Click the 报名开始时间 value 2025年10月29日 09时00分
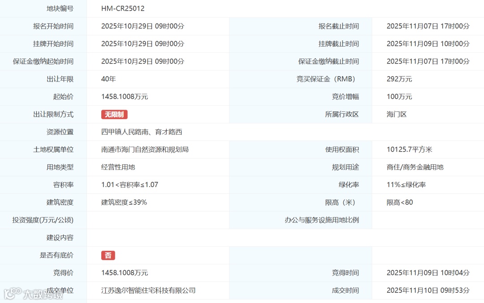 pyautogui.click(x=143, y=26)
